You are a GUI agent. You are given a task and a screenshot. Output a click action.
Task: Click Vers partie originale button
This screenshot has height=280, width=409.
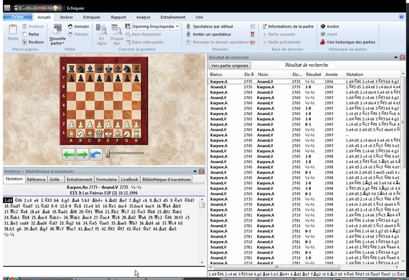(x=229, y=66)
